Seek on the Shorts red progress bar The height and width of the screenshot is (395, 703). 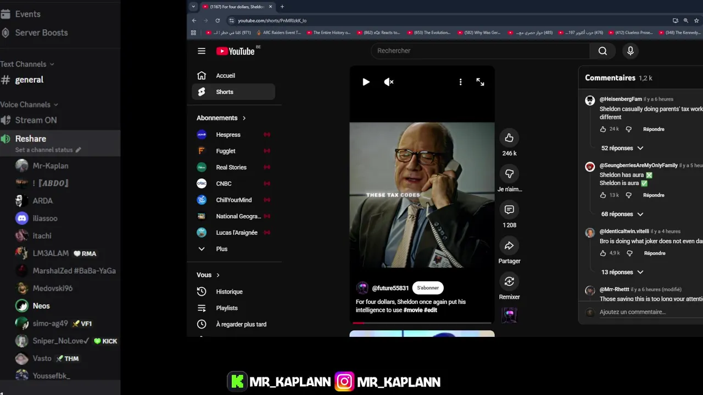422,323
